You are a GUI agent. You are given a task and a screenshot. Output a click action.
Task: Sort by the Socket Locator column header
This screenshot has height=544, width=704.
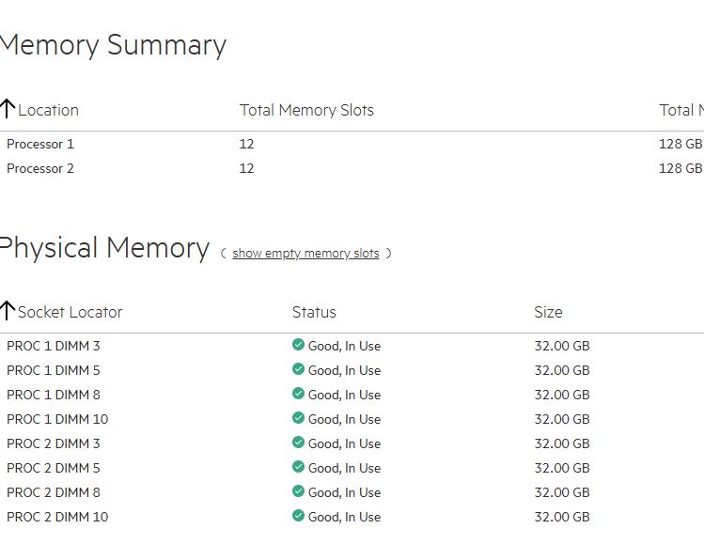pos(70,312)
